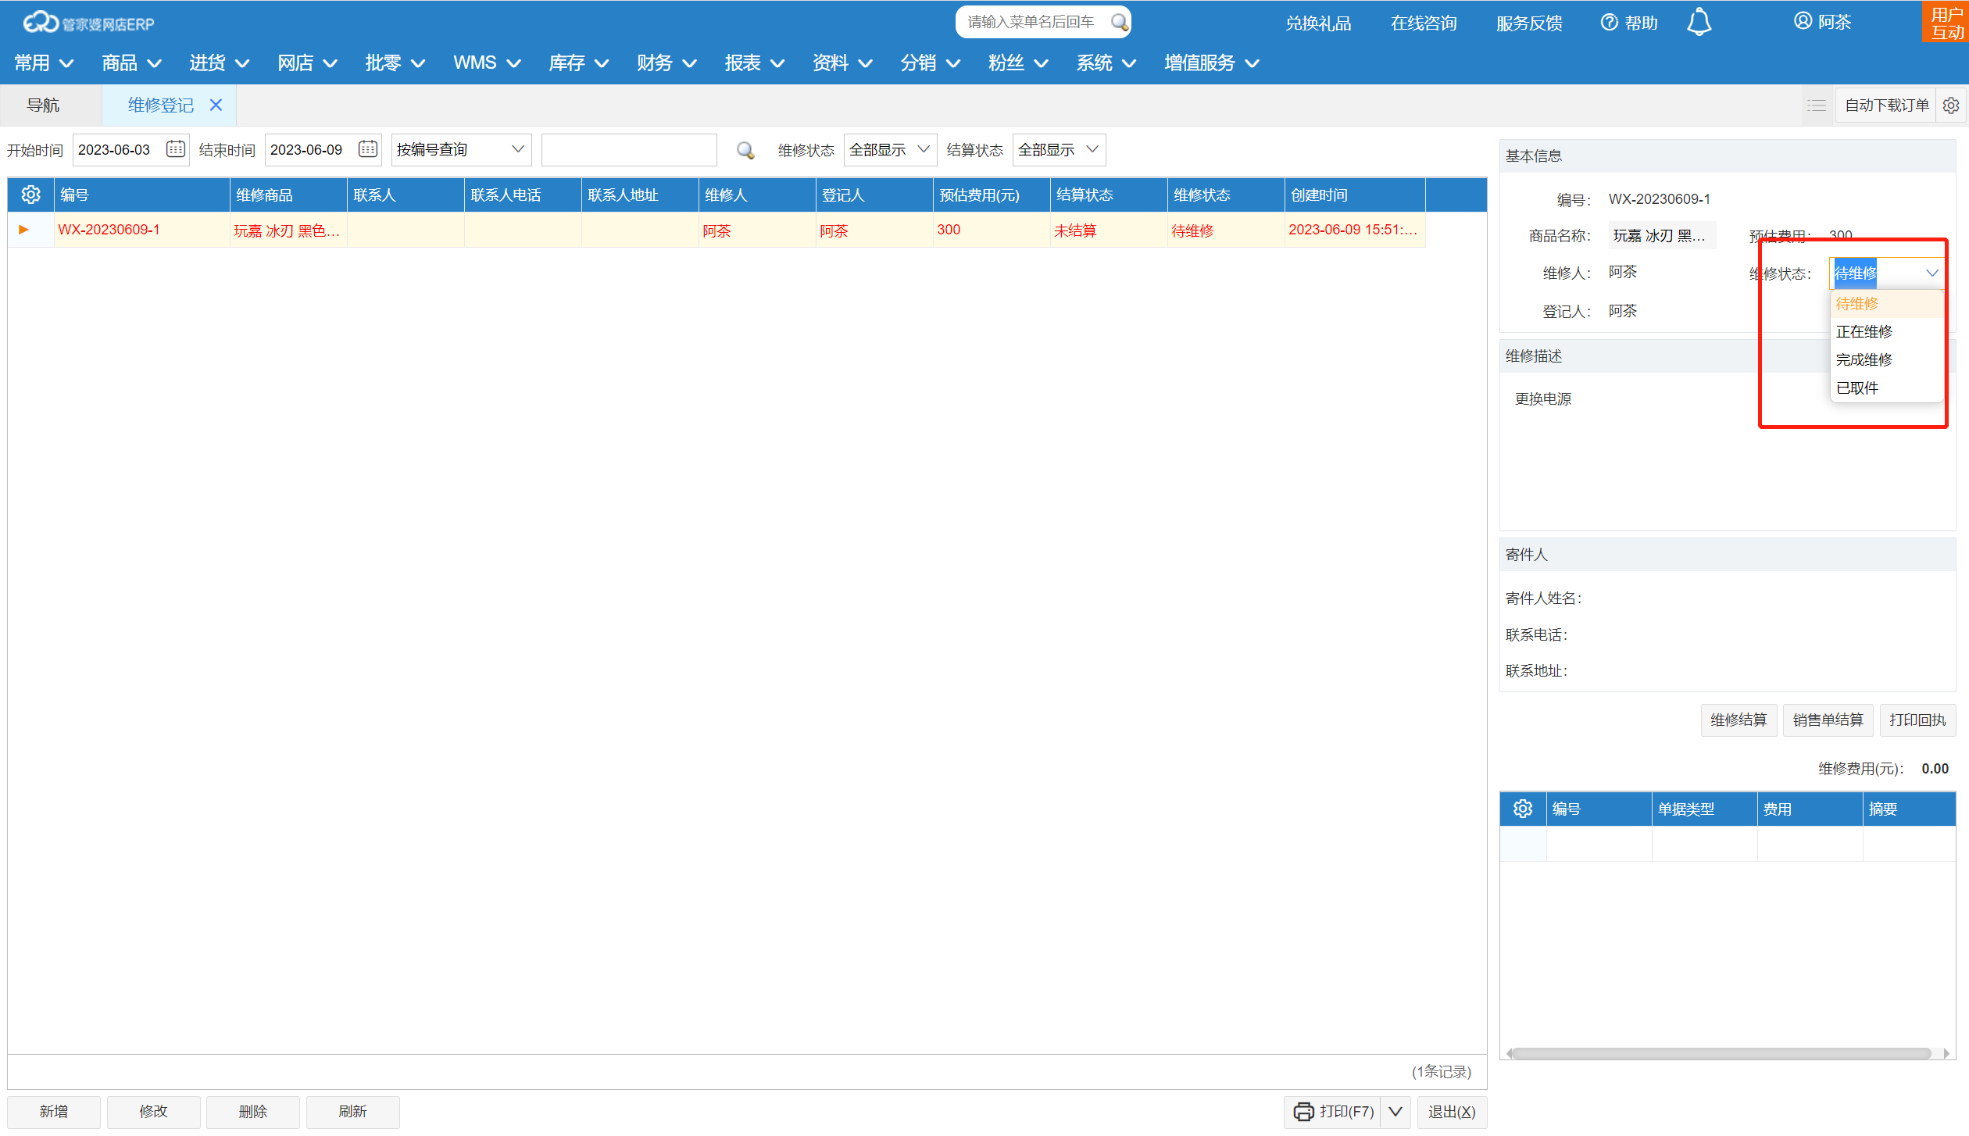Select the row arrow for WX-20230609-1
Viewport: 1969px width, 1136px height.
tap(23, 230)
